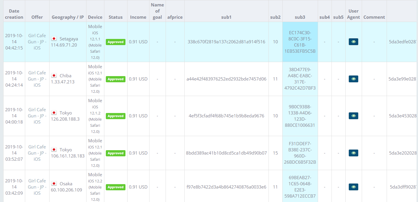Click date 2019-10-14 03:42:09

click(x=14, y=187)
